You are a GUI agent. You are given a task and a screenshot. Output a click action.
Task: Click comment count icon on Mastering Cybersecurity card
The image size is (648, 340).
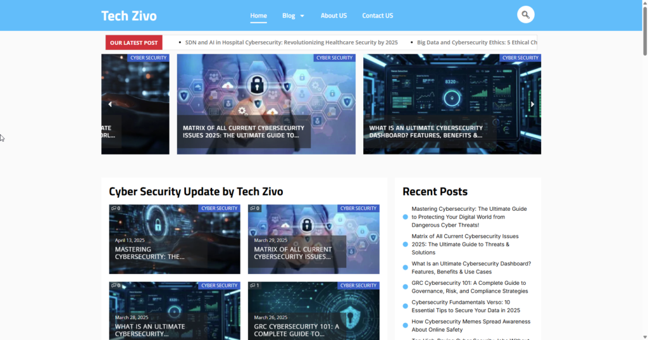coord(114,208)
